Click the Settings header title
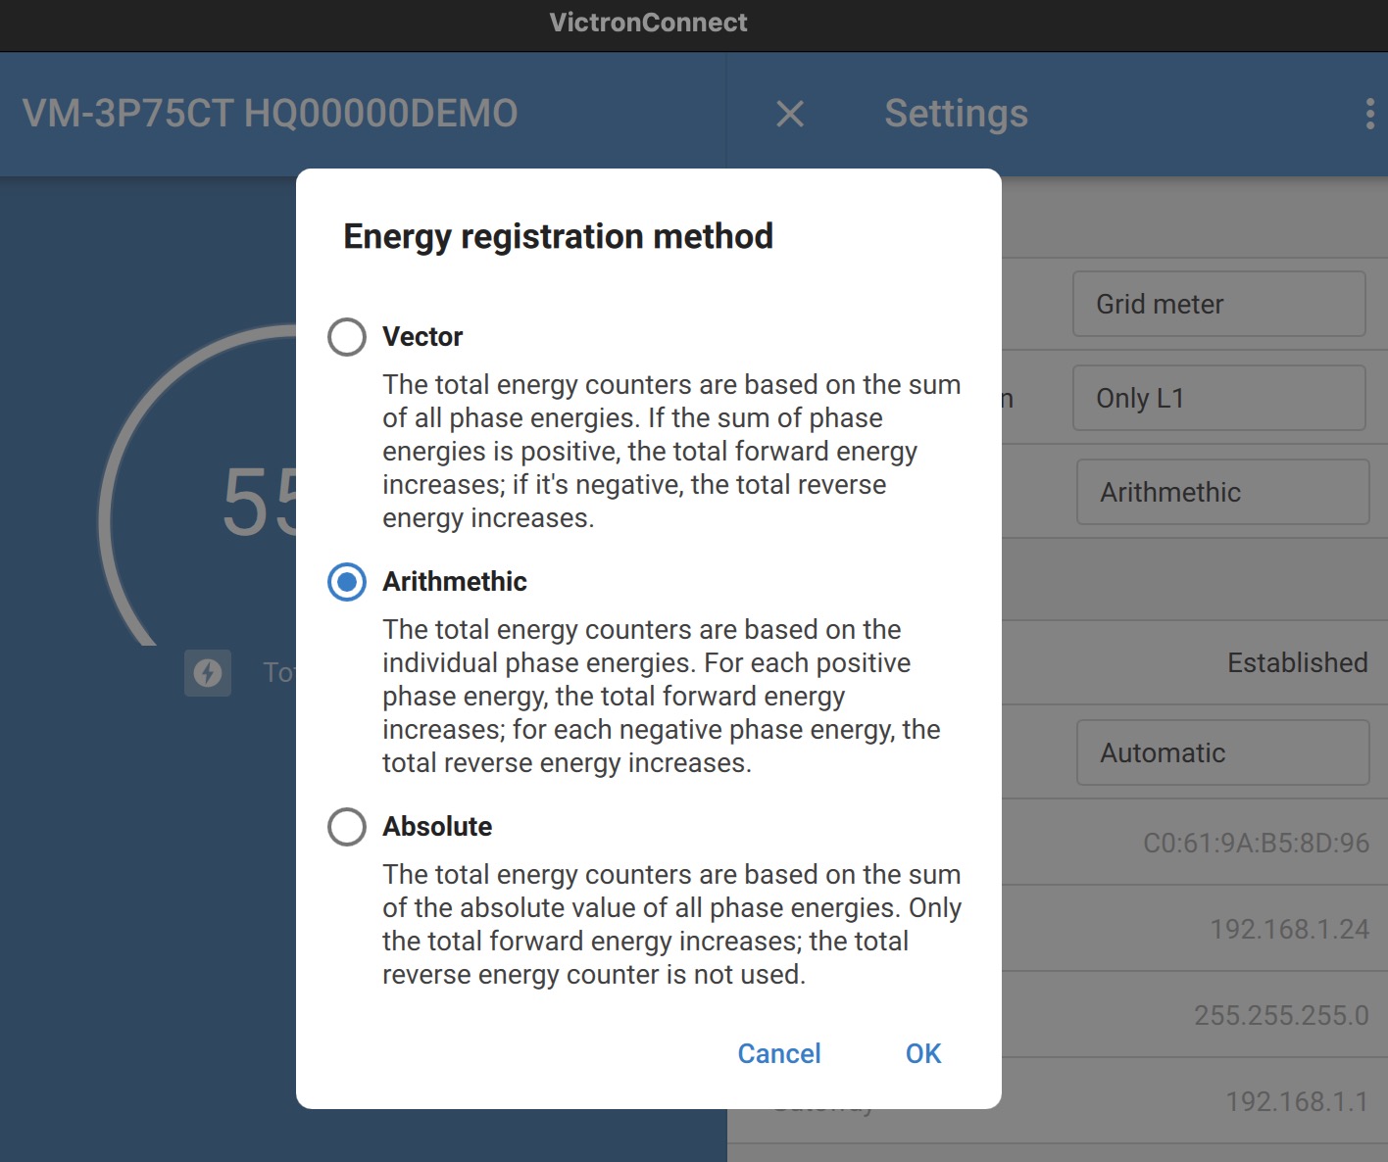 (x=956, y=114)
